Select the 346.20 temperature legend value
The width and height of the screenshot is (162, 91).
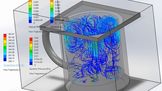pos(11,46)
